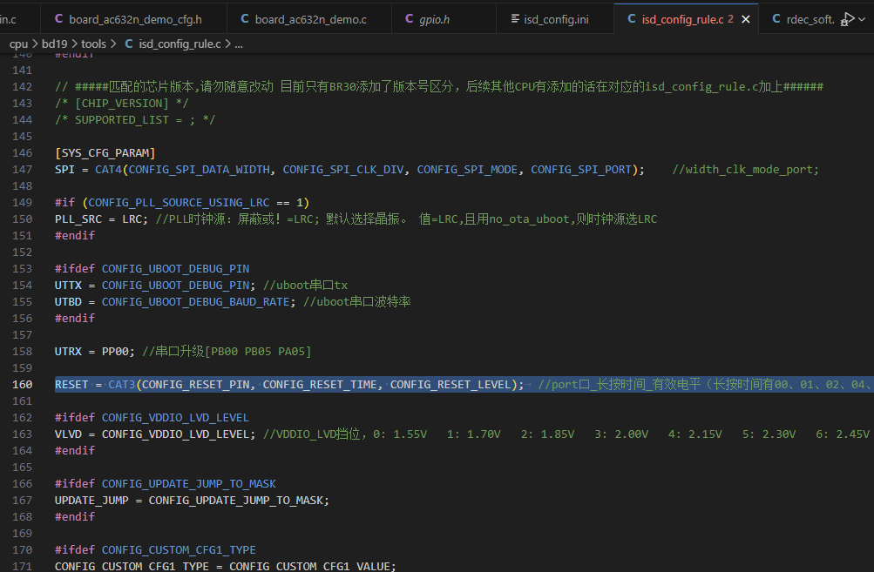This screenshot has height=572, width=874.
Task: Click CONFIG_RESET_LEVEL in the RESET line
Action: pos(451,385)
